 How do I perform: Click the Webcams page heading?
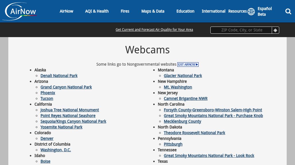click(147, 50)
